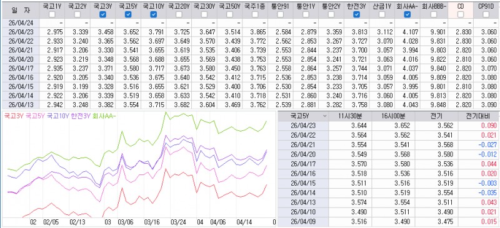Click the 일자 date column header
The width and height of the screenshot is (500, 228).
tap(20, 10)
